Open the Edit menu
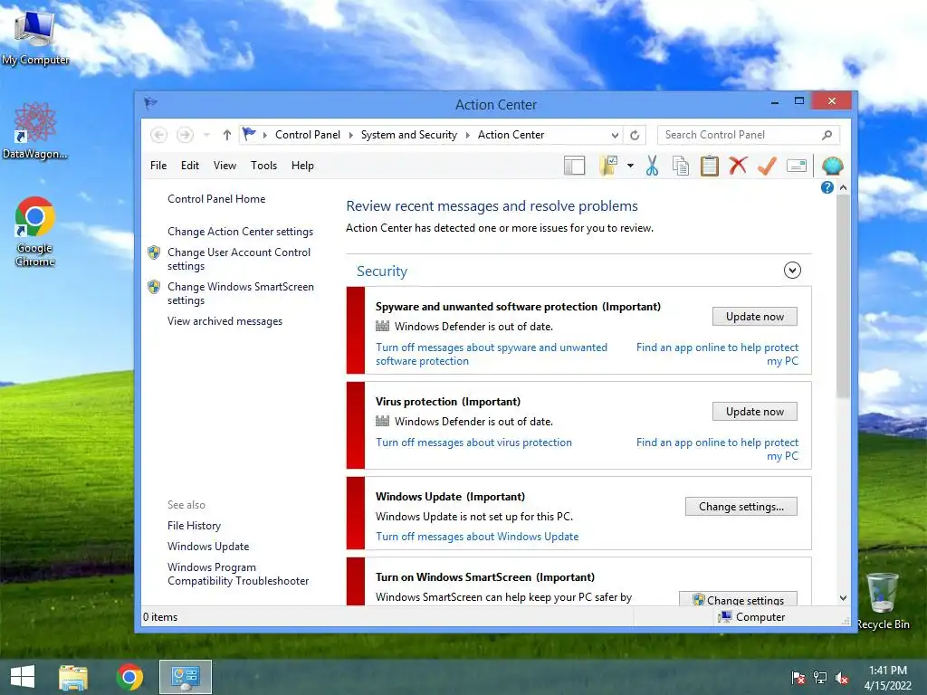The height and width of the screenshot is (695, 927). click(x=190, y=166)
